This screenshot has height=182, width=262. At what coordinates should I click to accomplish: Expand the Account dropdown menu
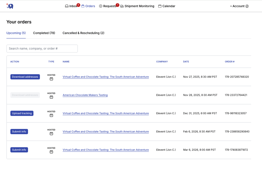[x=239, y=6]
